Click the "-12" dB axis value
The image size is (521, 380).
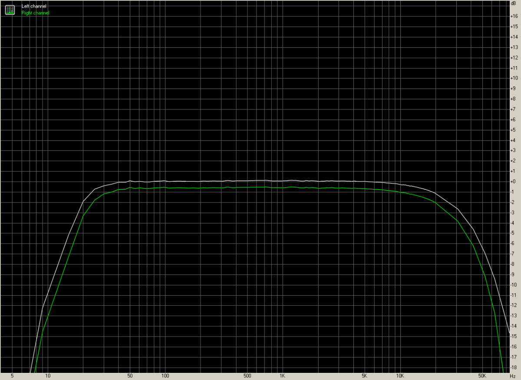pyautogui.click(x=514, y=306)
